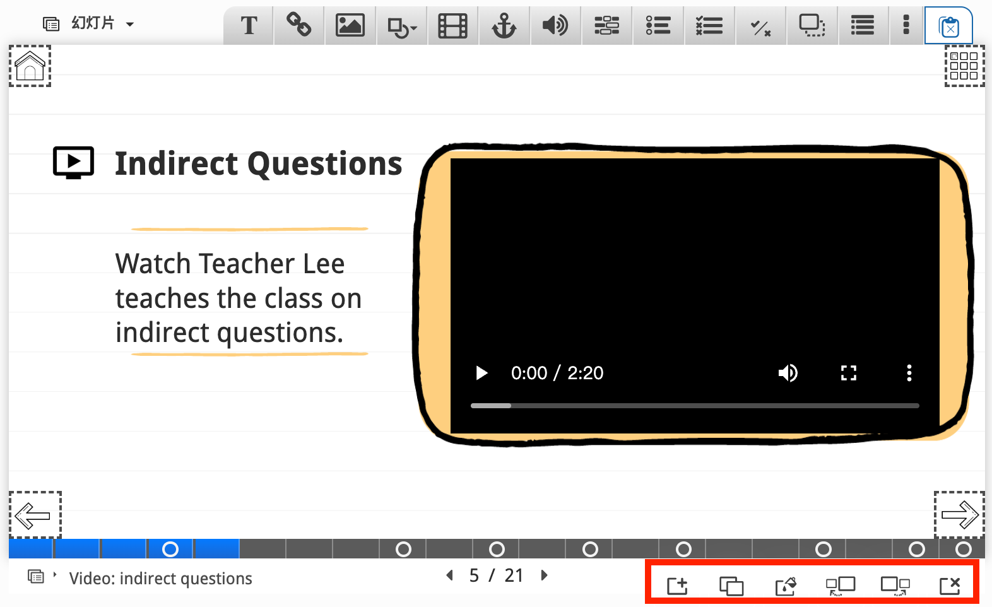Open the video's three-dot options menu
Viewport: 992px width, 607px height.
click(909, 373)
